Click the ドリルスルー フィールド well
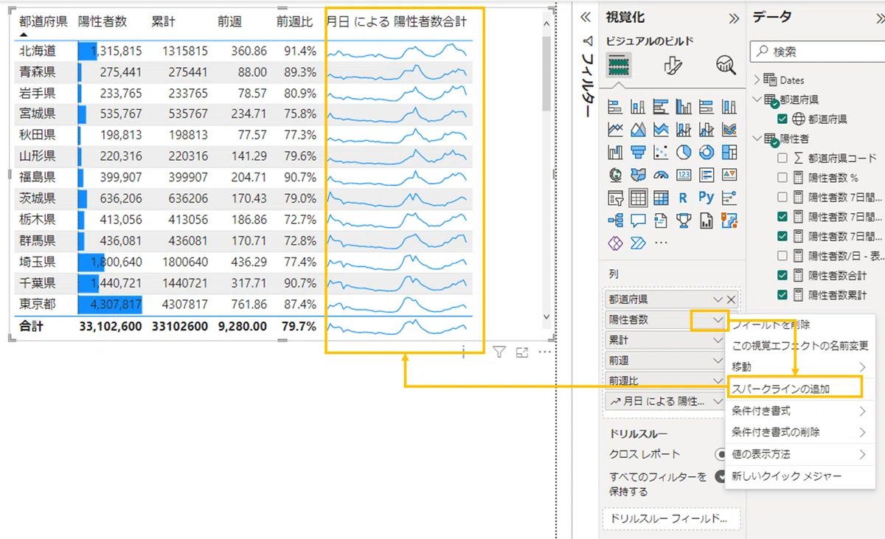Image resolution: width=885 pixels, height=539 pixels. point(671,519)
